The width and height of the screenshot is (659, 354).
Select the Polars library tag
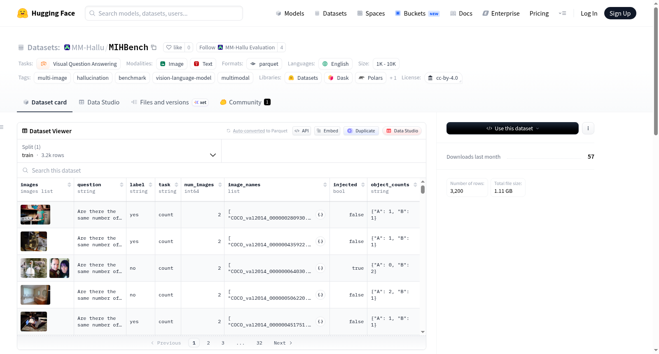371,78
